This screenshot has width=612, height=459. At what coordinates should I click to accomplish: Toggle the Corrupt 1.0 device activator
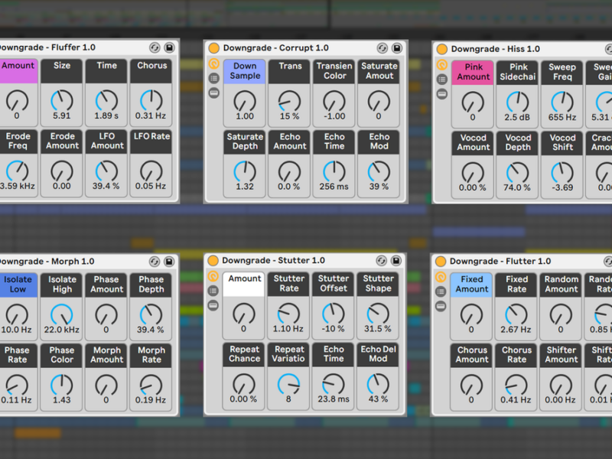pyautogui.click(x=214, y=47)
